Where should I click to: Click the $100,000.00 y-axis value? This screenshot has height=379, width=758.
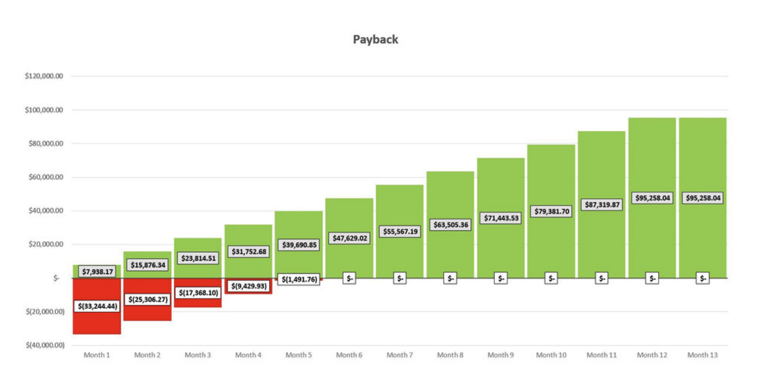click(45, 110)
